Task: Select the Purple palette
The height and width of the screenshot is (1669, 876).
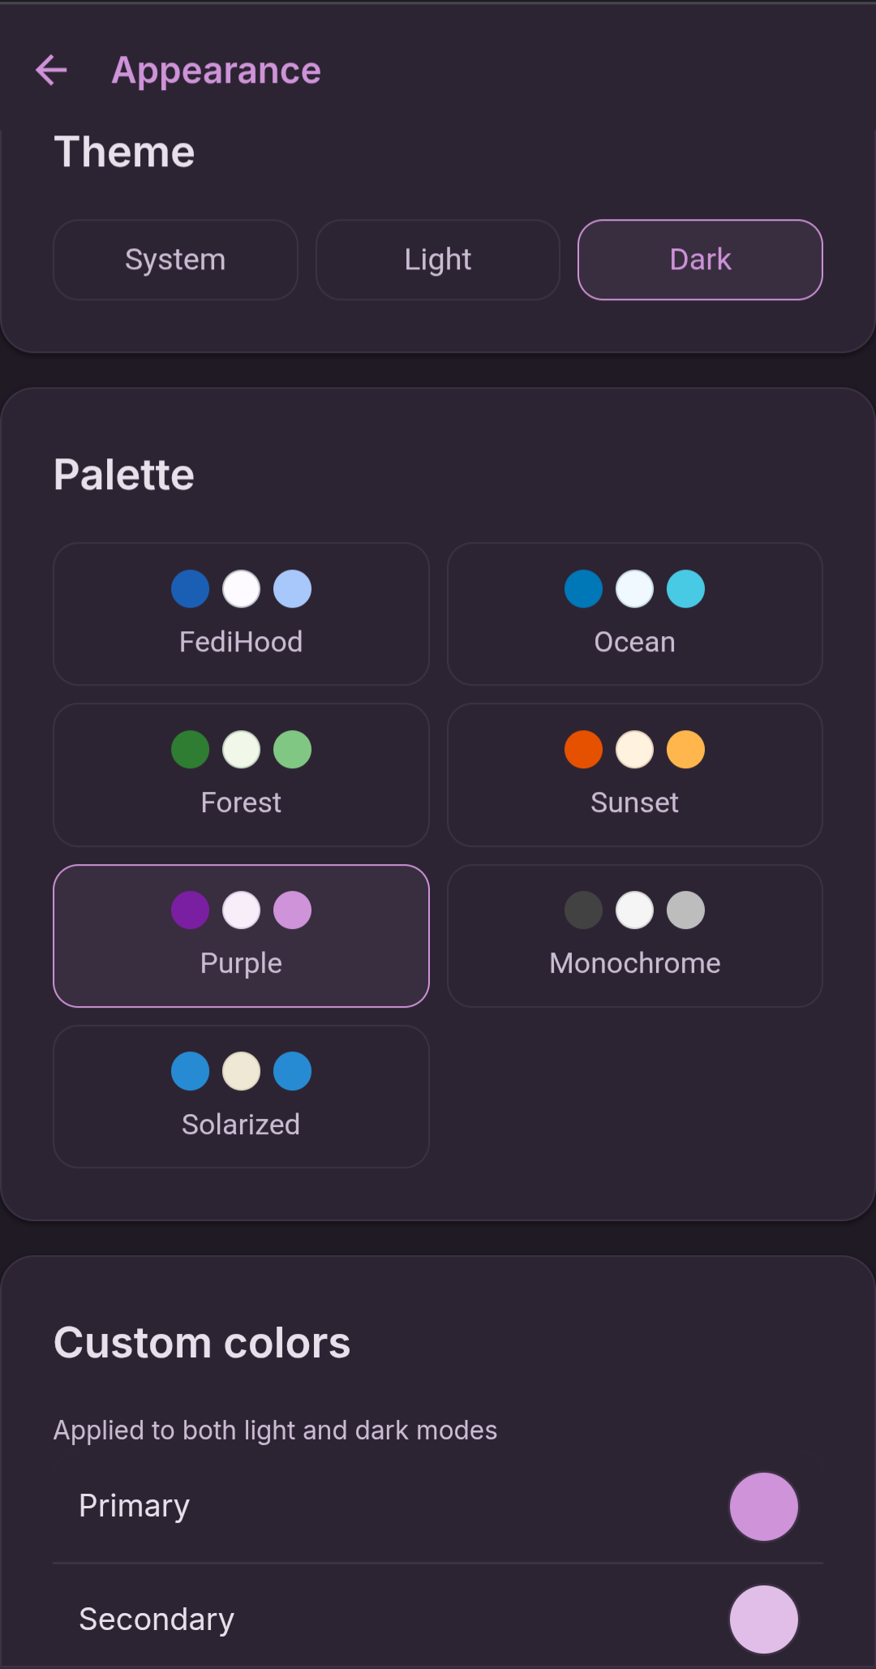Action: click(241, 936)
